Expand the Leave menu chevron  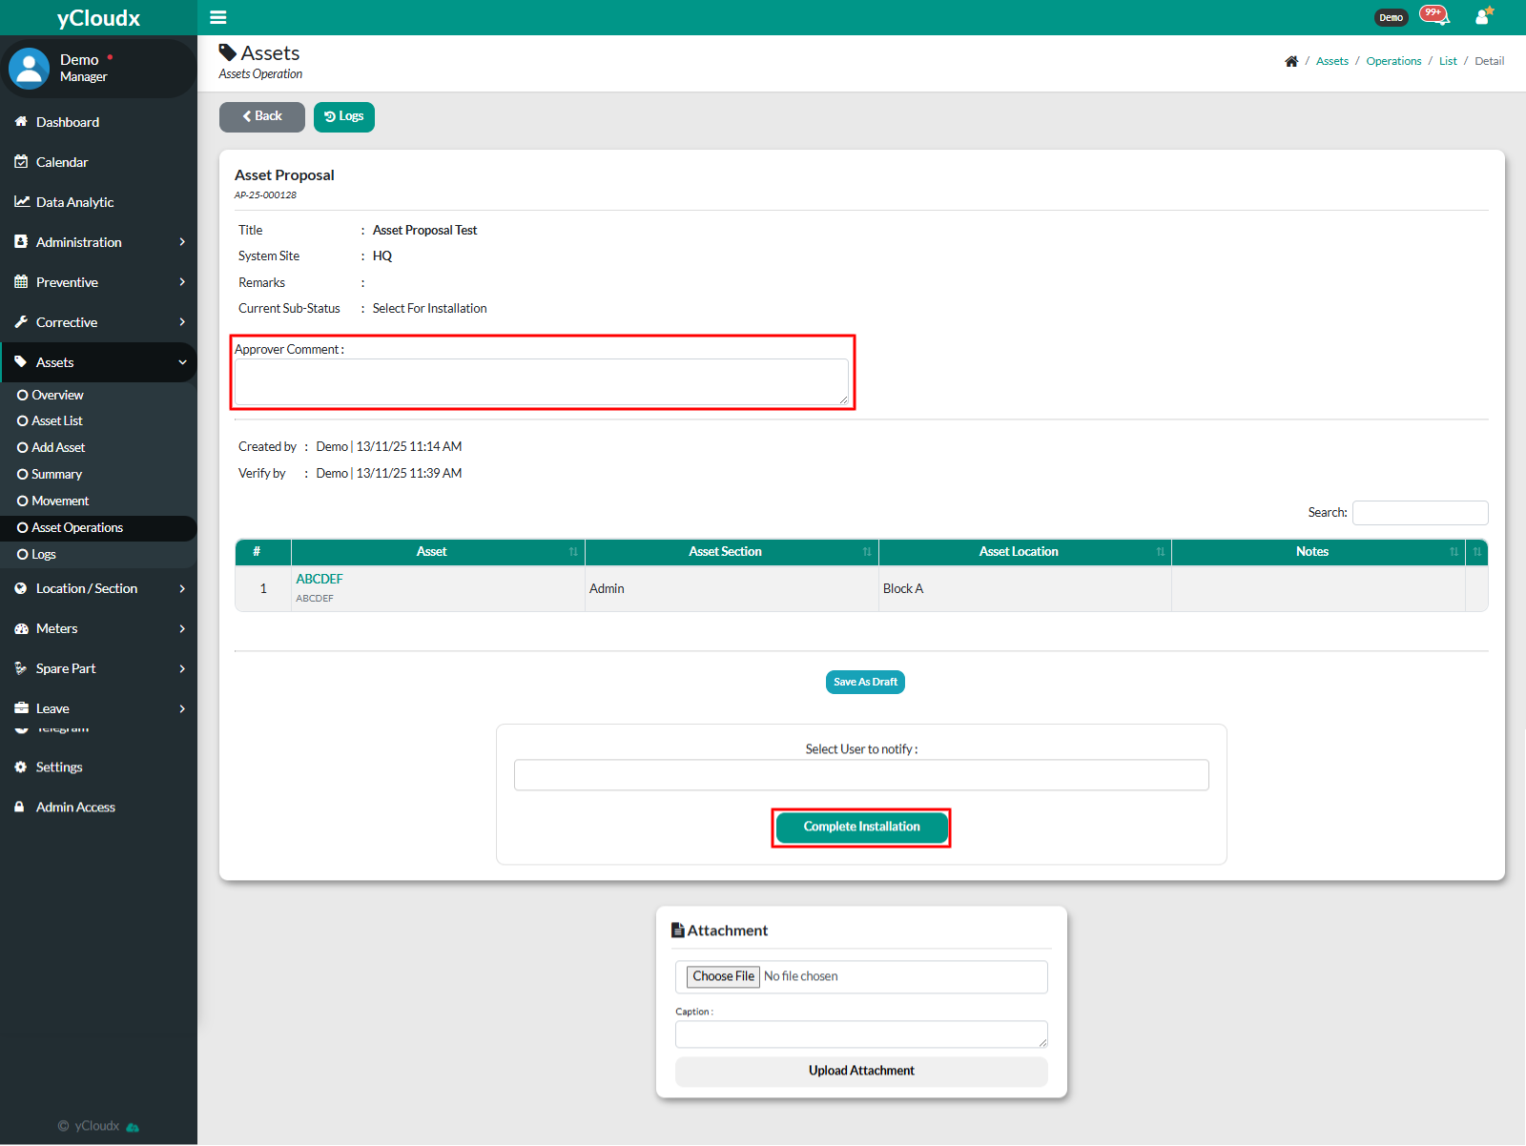click(x=182, y=709)
